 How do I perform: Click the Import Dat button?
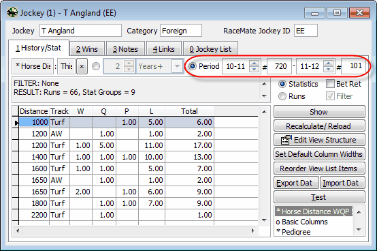(342, 183)
